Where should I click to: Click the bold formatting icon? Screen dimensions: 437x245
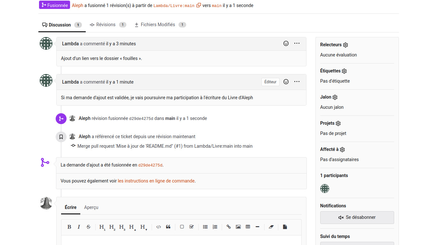click(x=69, y=227)
